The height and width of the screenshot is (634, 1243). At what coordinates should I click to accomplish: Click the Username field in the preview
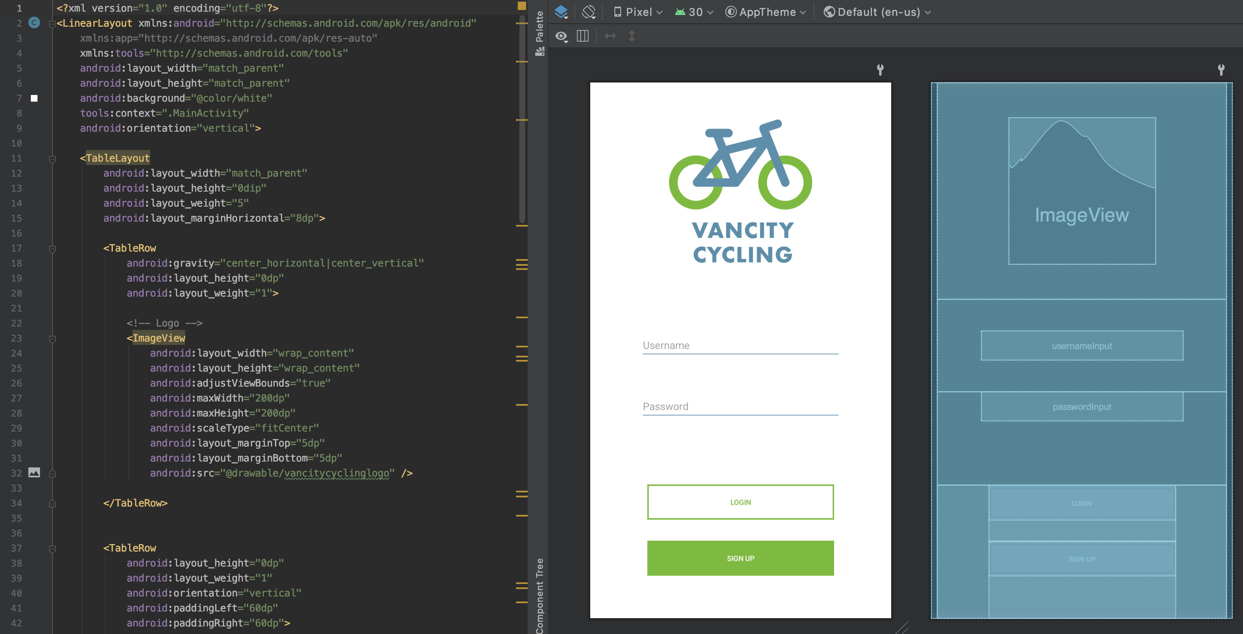(x=740, y=346)
